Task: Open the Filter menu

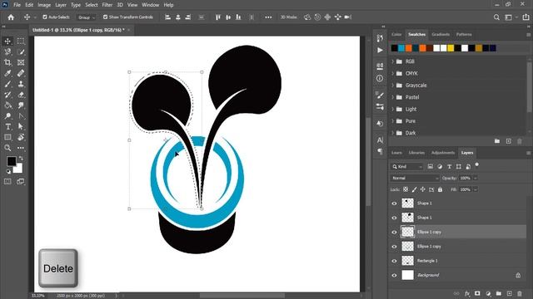Action: 107,5
